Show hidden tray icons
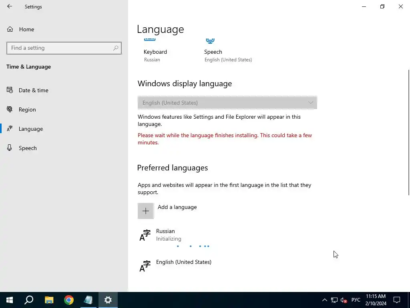The width and height of the screenshot is (410, 308). (x=324, y=300)
